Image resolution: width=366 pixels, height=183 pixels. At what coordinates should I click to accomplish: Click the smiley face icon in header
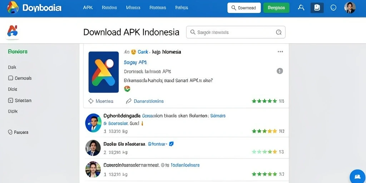333,8
